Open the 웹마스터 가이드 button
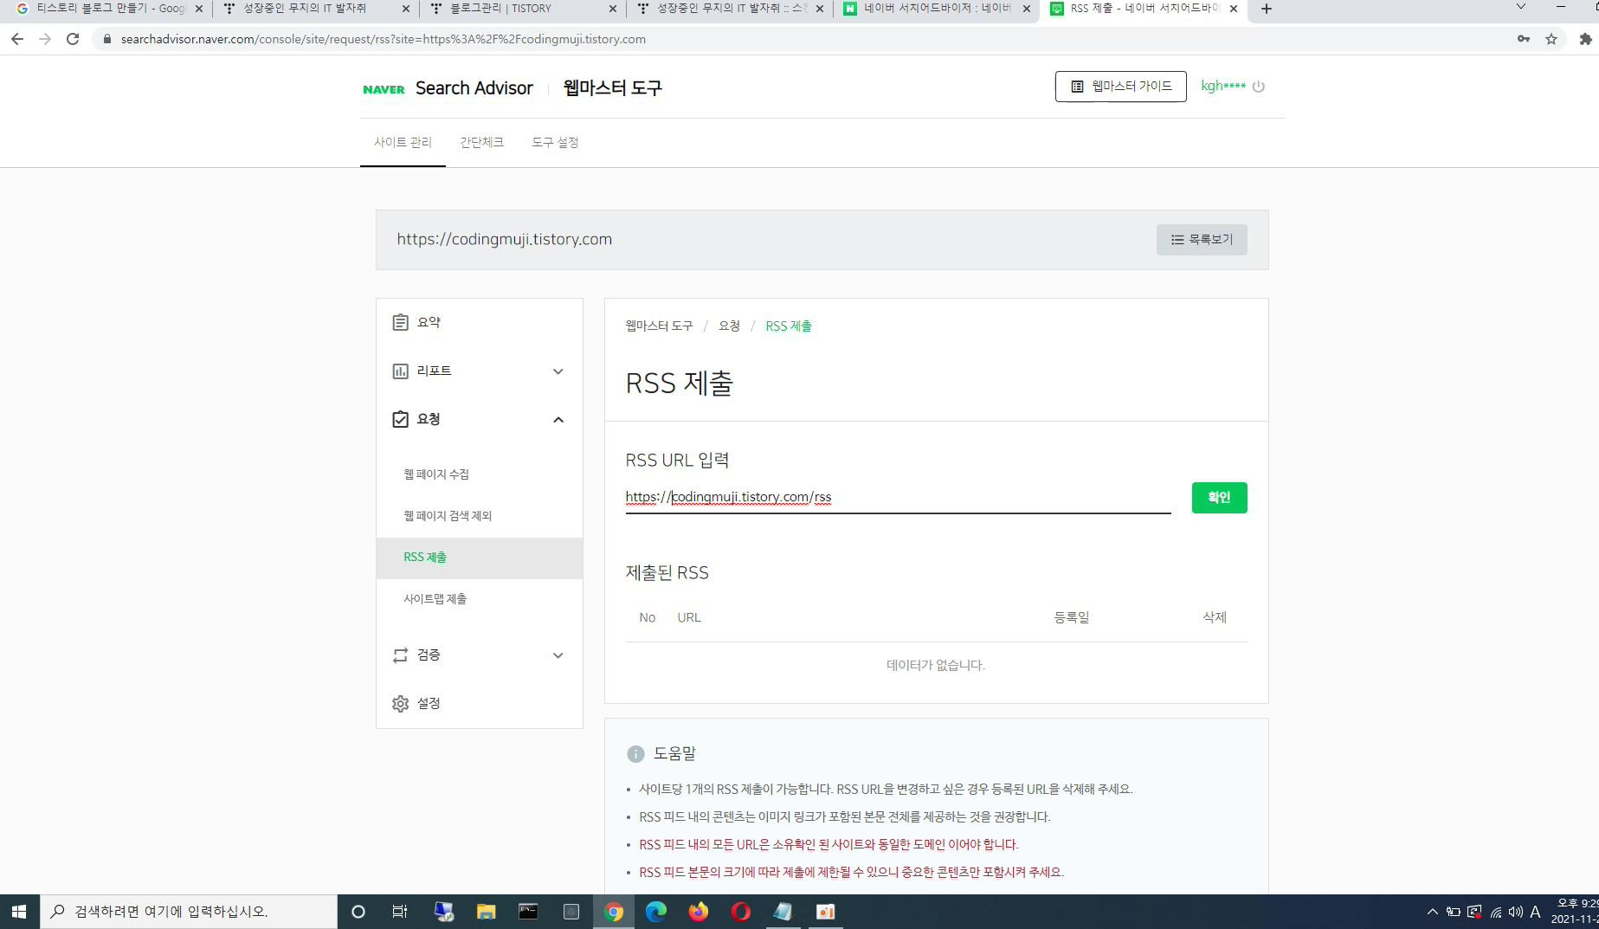1599x929 pixels. coord(1120,87)
